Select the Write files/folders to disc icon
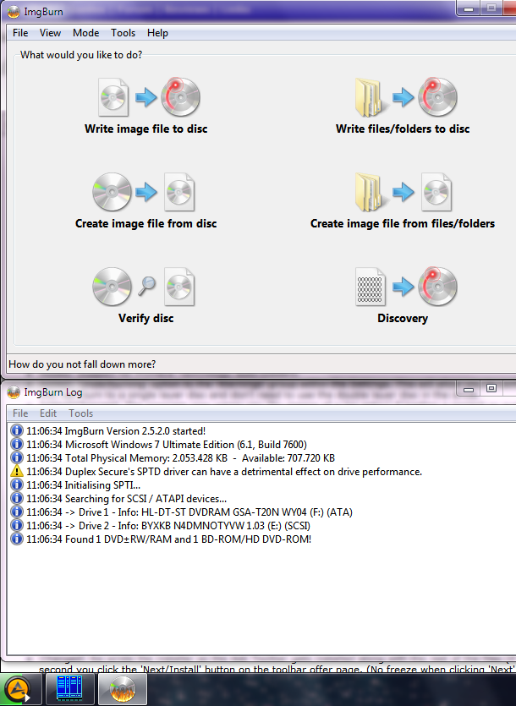516x706 pixels. tap(403, 96)
